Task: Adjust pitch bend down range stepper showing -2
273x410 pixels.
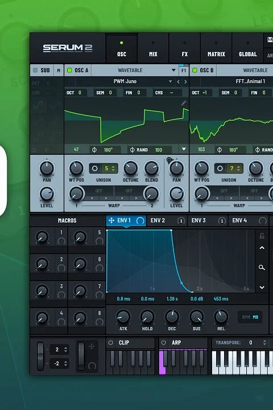Action: pyautogui.click(x=65, y=363)
